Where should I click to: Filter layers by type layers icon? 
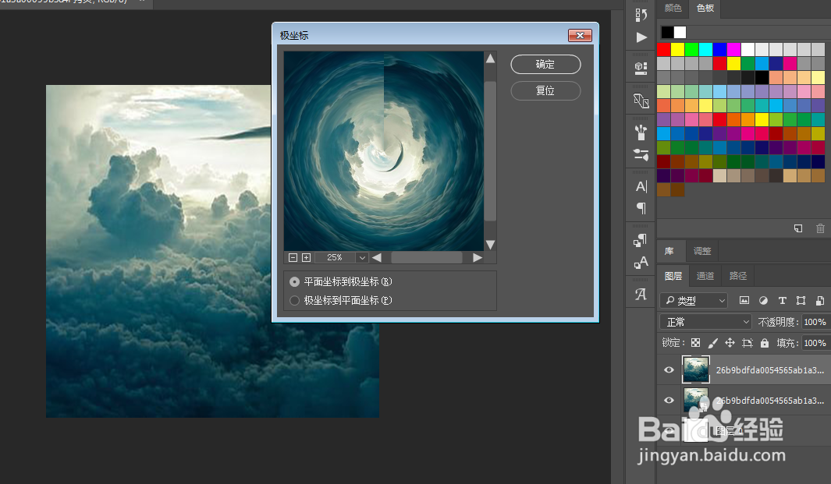tap(783, 300)
